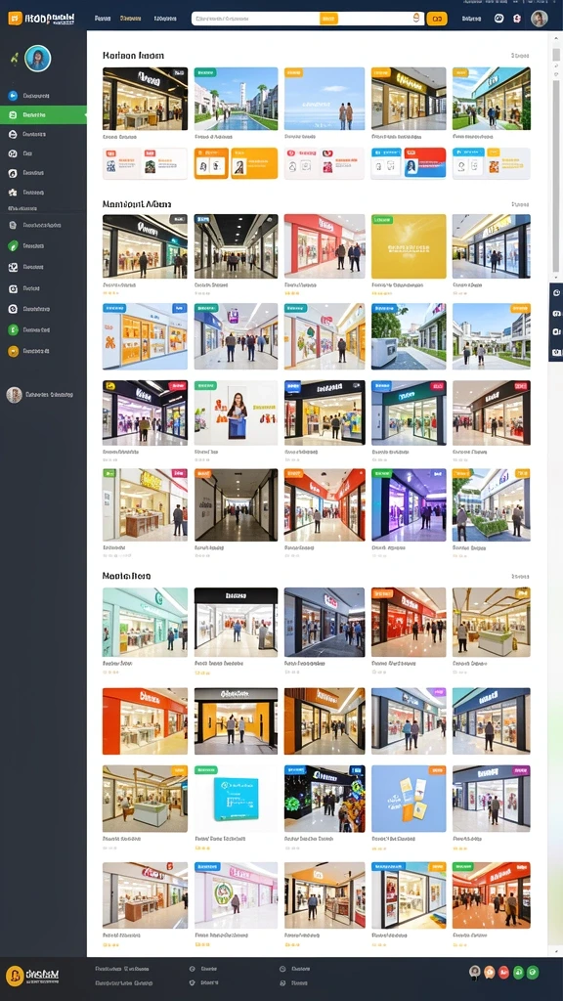Click the document icon in the sidebar
Image resolution: width=563 pixels, height=1001 pixels.
point(13,226)
